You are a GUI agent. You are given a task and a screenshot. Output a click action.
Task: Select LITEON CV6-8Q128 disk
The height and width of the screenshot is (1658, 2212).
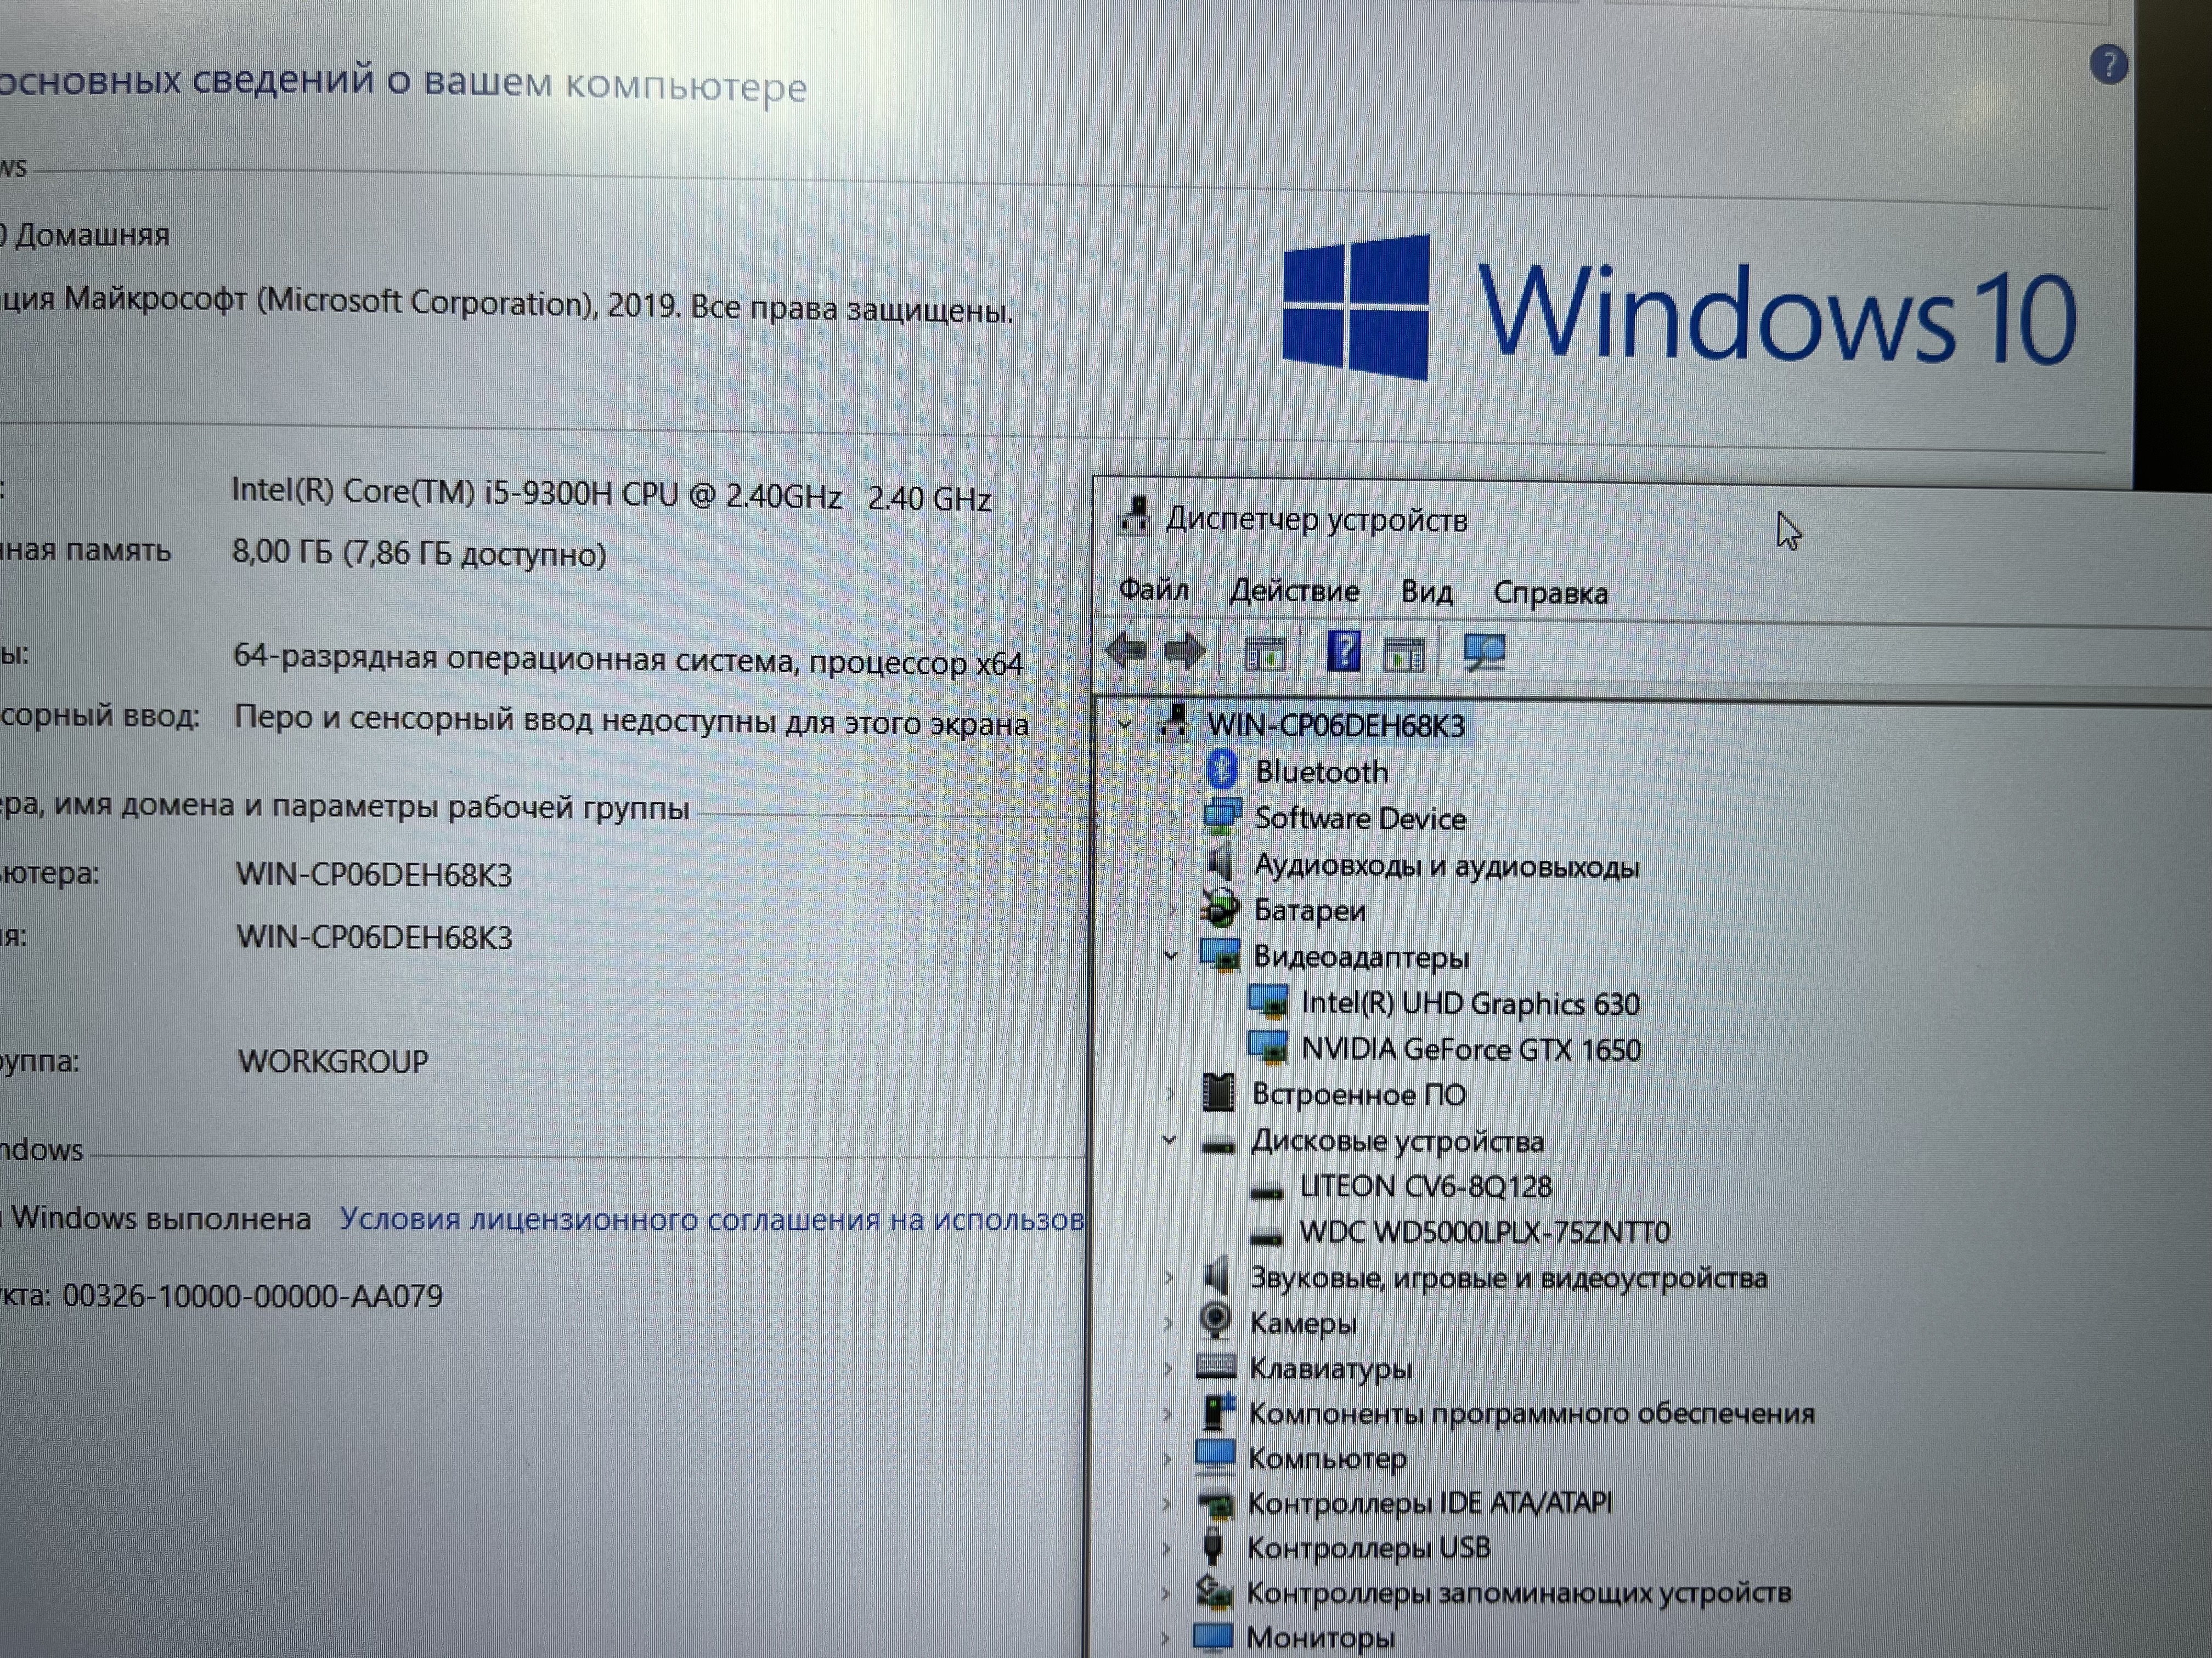(x=1426, y=1186)
